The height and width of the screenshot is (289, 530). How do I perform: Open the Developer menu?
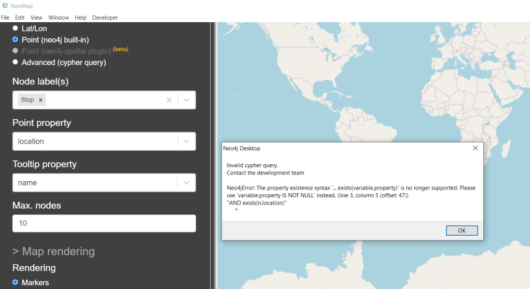(x=105, y=18)
